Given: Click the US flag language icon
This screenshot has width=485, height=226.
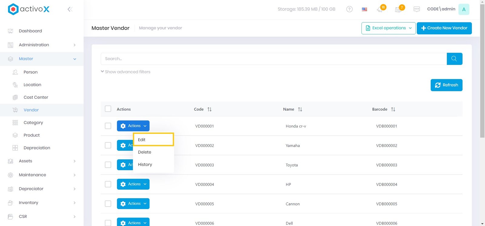Looking at the screenshot, I should point(364,9).
